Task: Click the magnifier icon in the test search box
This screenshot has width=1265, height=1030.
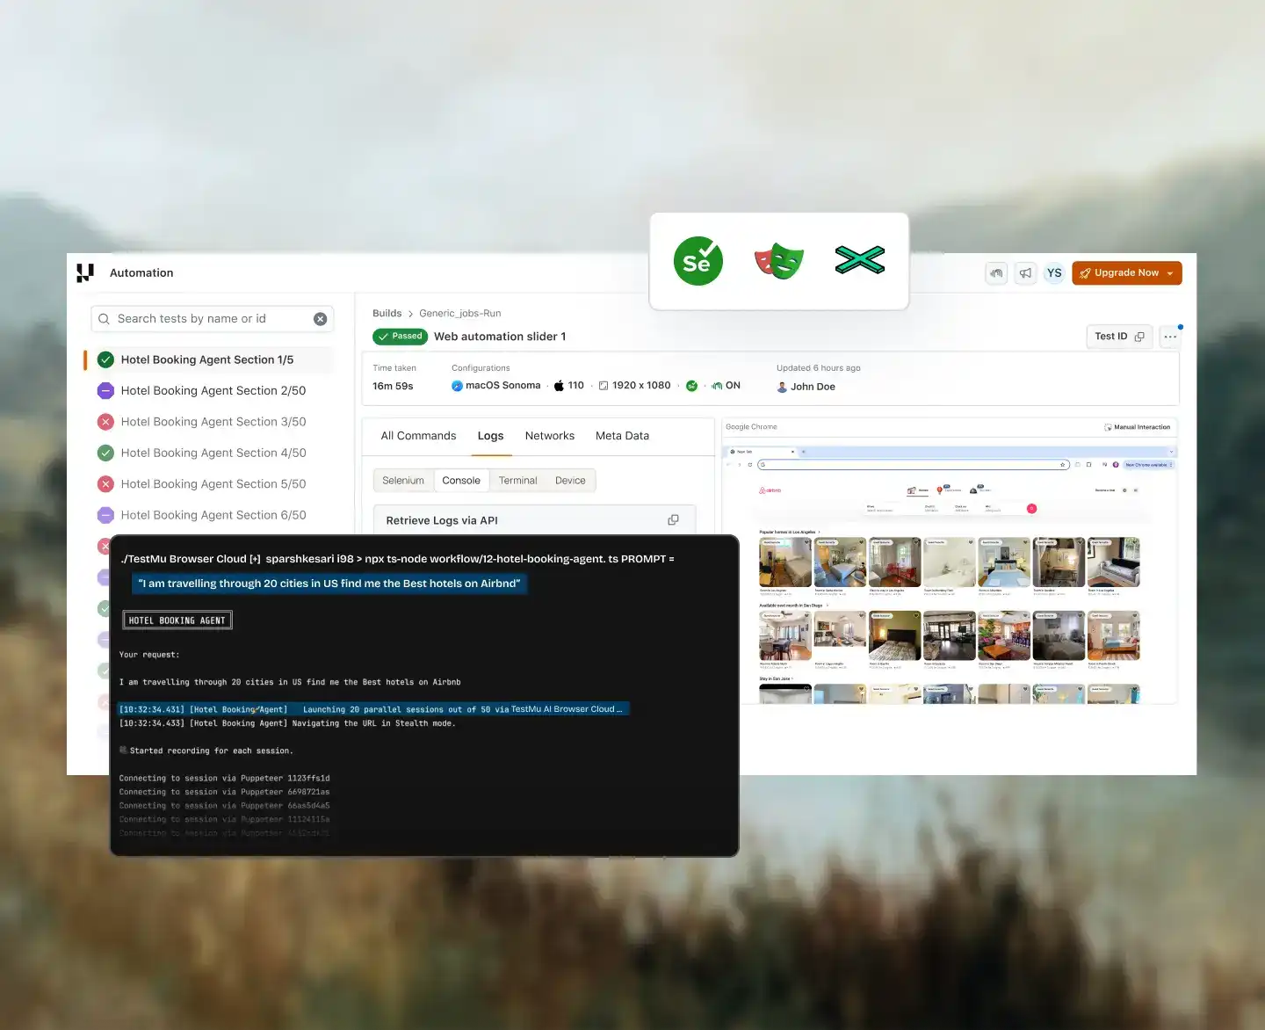Action: tap(104, 319)
